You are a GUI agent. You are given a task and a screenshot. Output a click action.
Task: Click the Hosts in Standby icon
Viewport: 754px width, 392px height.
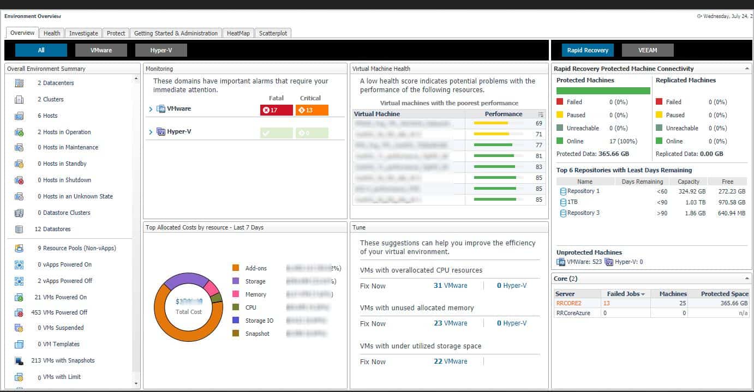[x=19, y=164]
